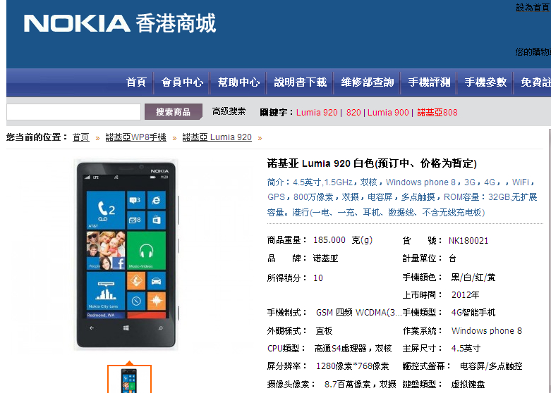Image resolution: width=551 pixels, height=393 pixels.
Task: Click the camera value 8.7百萬像素，双摄
Action: click(x=360, y=385)
